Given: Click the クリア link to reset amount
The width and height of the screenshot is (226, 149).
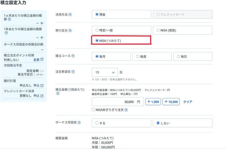Looking at the screenshot, I should coord(188,102).
